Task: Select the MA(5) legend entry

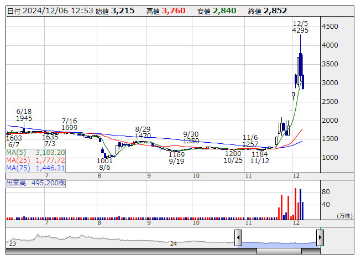Action: coord(36,152)
